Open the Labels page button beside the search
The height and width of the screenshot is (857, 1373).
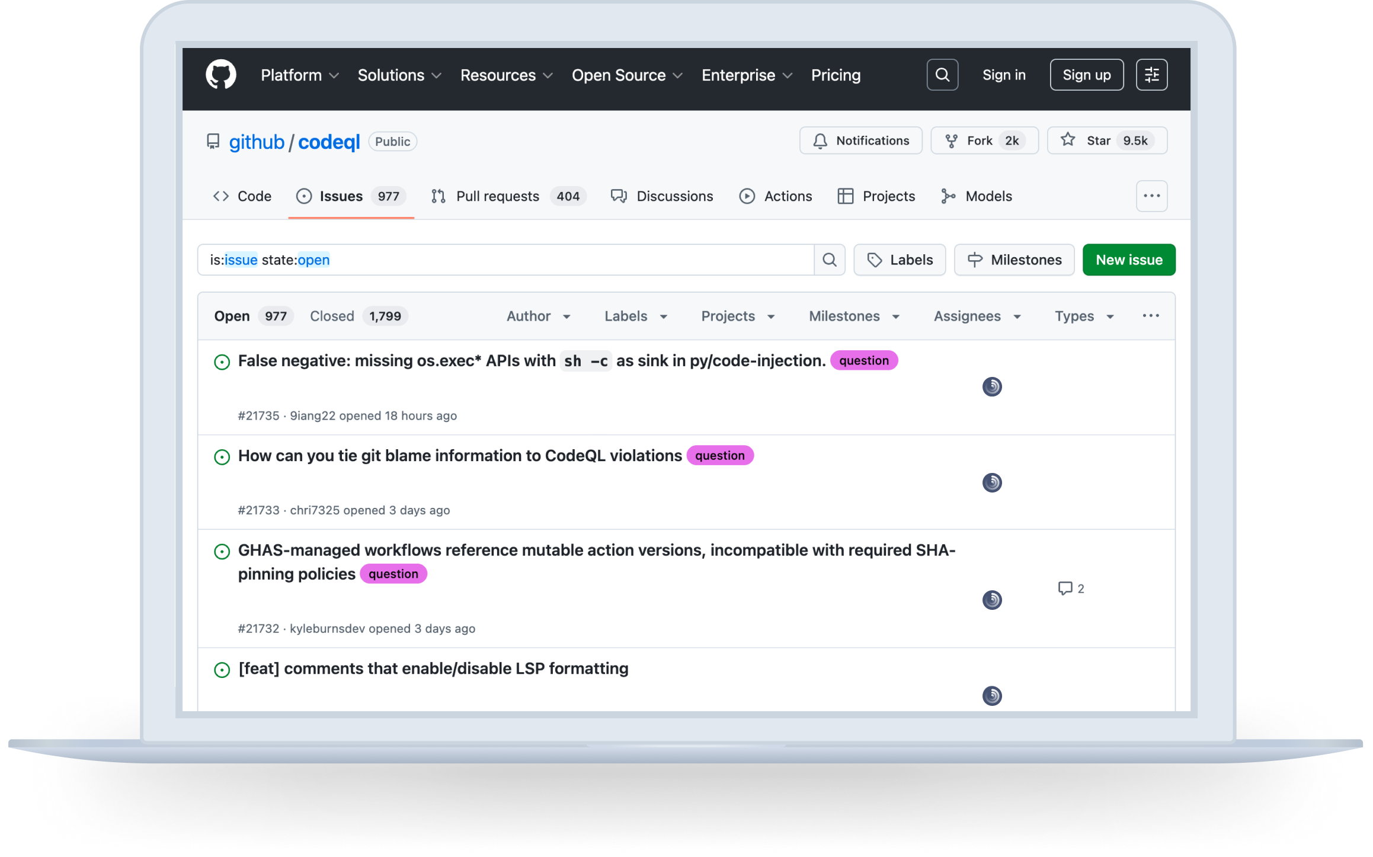pos(899,260)
